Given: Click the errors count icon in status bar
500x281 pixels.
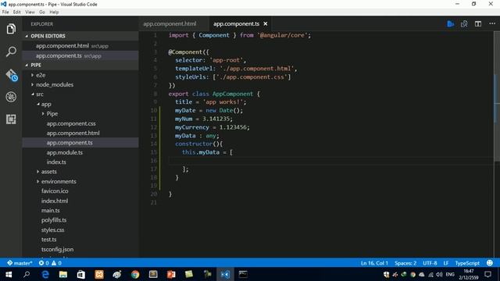Looking at the screenshot, I should point(44,263).
